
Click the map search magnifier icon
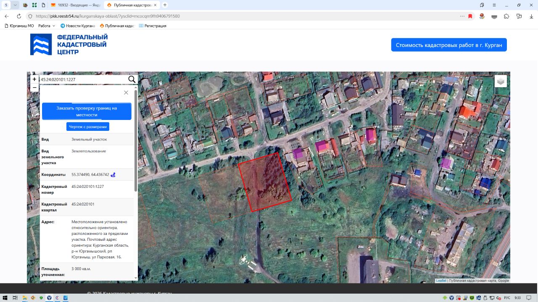tap(132, 79)
